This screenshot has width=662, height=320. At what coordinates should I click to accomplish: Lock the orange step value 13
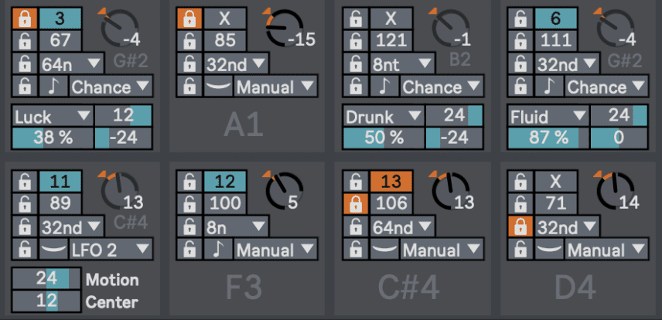[356, 182]
